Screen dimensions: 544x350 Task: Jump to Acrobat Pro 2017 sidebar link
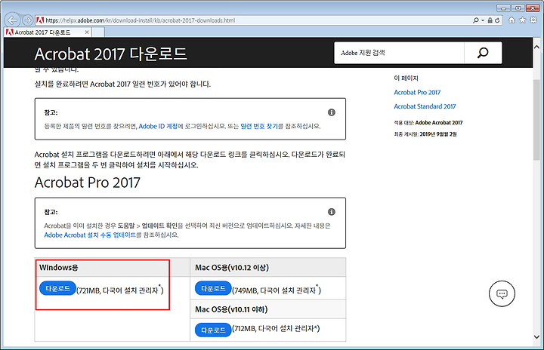pyautogui.click(x=417, y=93)
